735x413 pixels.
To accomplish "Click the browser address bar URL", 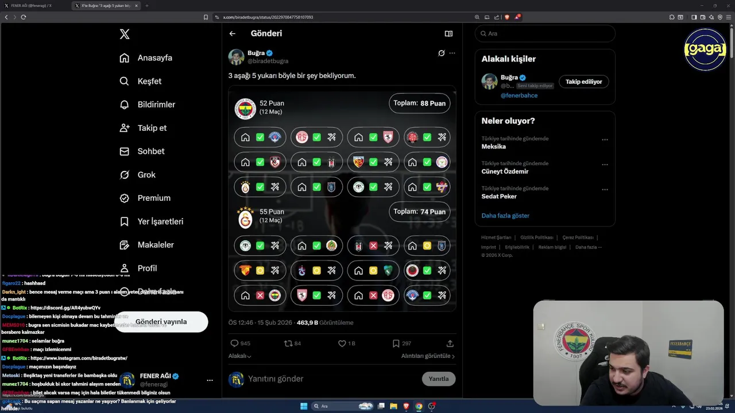I will click(x=268, y=17).
